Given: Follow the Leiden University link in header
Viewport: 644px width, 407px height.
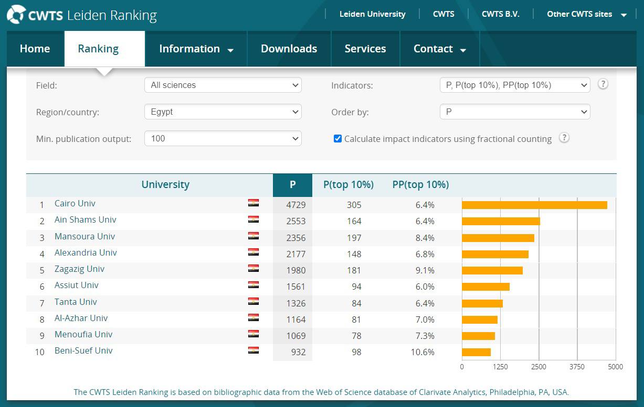Looking at the screenshot, I should (372, 14).
